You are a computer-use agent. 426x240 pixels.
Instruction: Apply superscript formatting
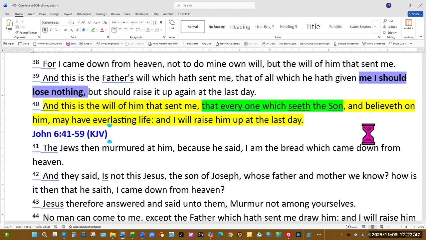pos(77,30)
